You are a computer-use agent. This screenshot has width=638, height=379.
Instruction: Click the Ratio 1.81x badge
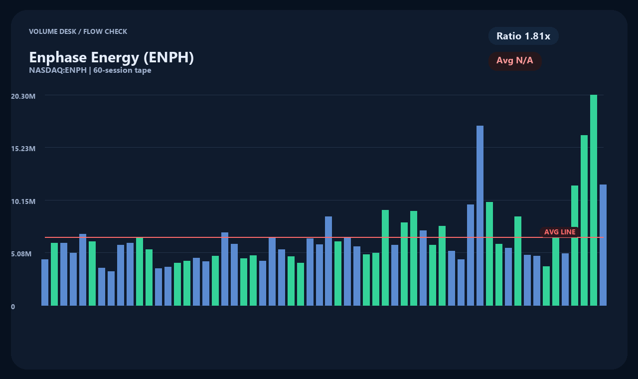pos(523,36)
